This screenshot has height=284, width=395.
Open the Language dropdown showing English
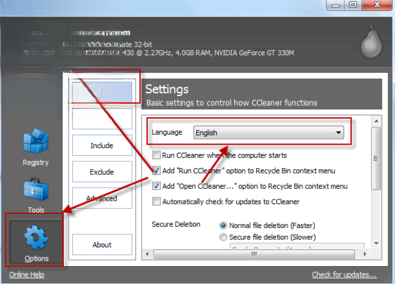coord(268,133)
